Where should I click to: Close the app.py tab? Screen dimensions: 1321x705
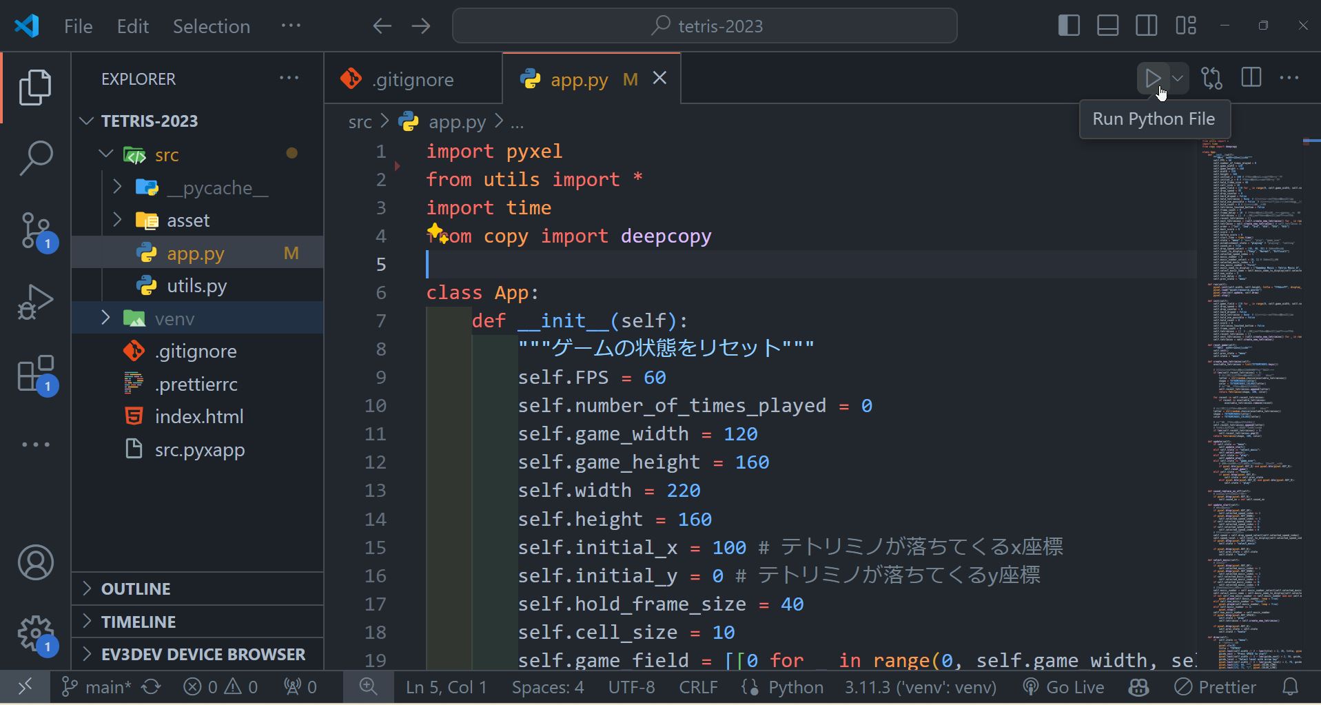tap(659, 79)
